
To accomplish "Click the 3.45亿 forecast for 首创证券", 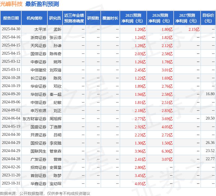I will (x=140, y=175).
